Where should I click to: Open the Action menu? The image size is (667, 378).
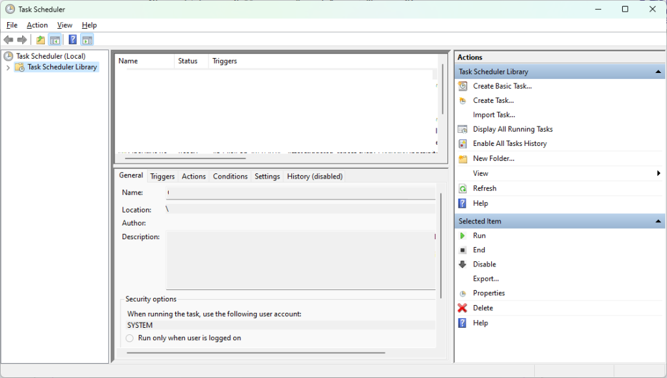point(37,25)
